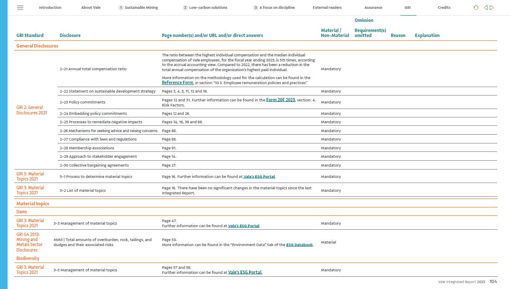Open the Credits section
The height and width of the screenshot is (289, 511).
click(x=444, y=8)
